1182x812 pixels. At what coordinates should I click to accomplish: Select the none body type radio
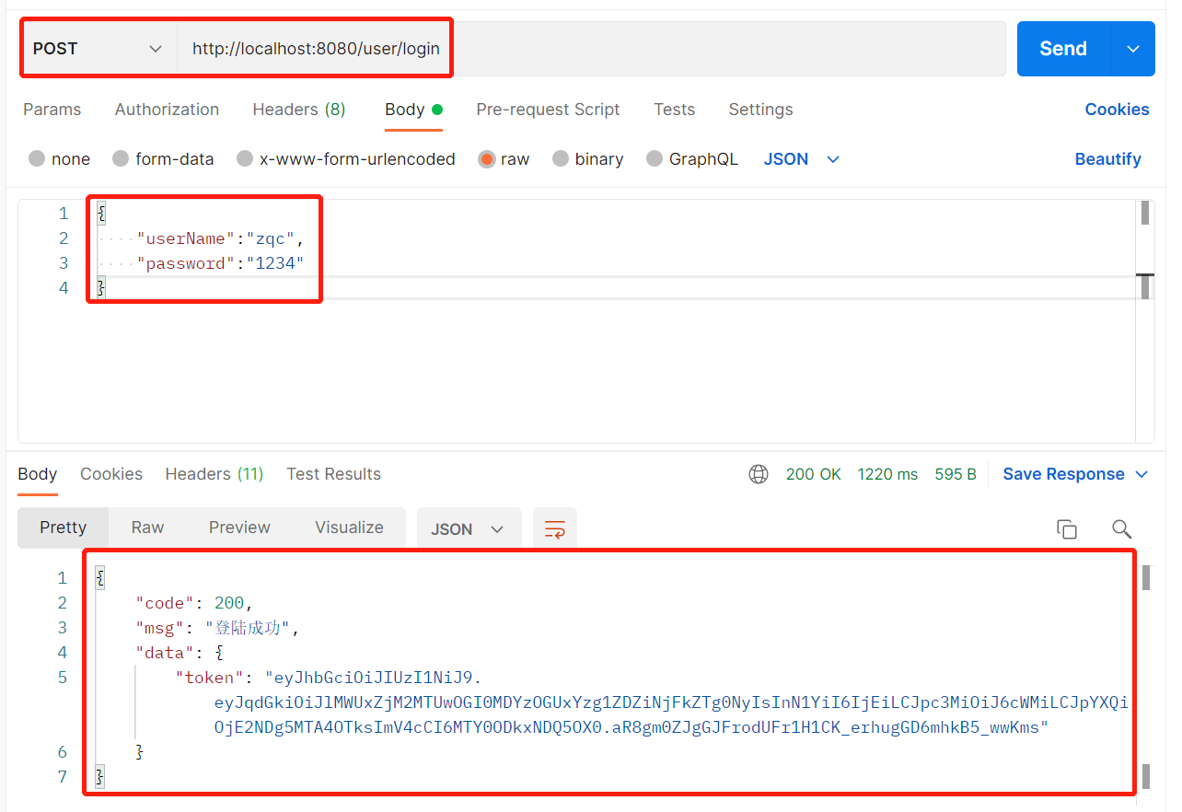coord(37,158)
